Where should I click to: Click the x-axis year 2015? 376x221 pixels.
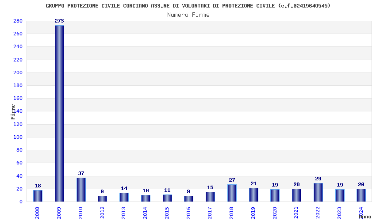[167, 213]
